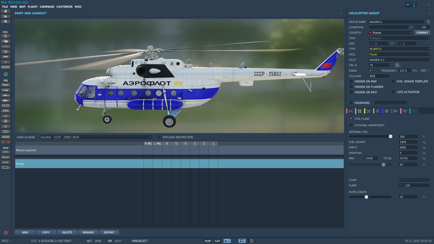The width and height of the screenshot is (434, 244).
Task: Enable Late Activation checkbox
Action: point(393,92)
